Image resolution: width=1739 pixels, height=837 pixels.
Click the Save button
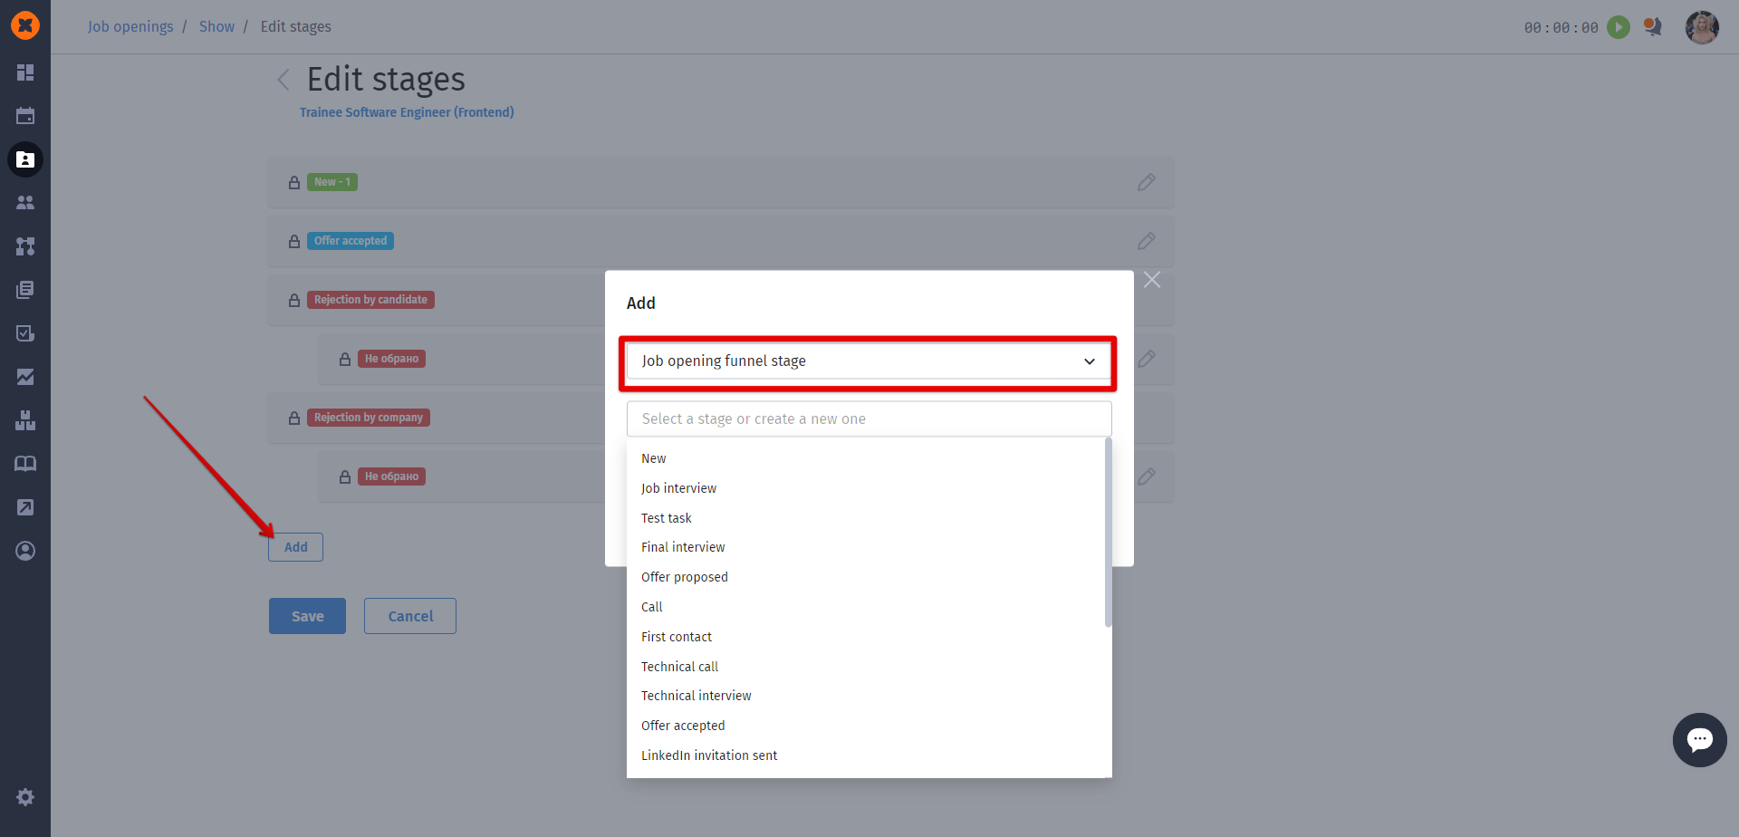[x=307, y=616]
